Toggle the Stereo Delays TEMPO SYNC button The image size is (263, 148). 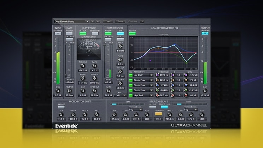point(164,107)
